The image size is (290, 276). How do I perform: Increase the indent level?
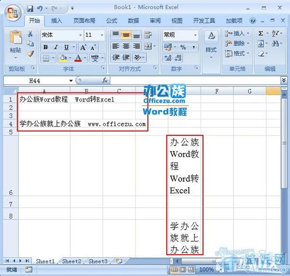[126, 58]
